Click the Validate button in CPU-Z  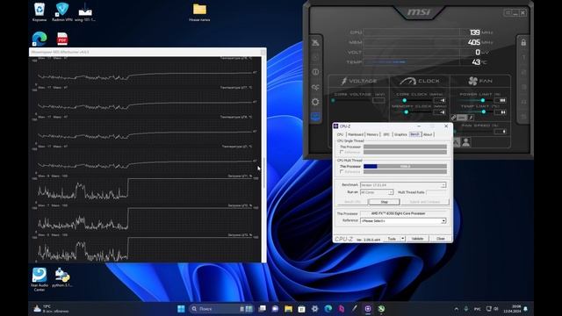pos(417,239)
